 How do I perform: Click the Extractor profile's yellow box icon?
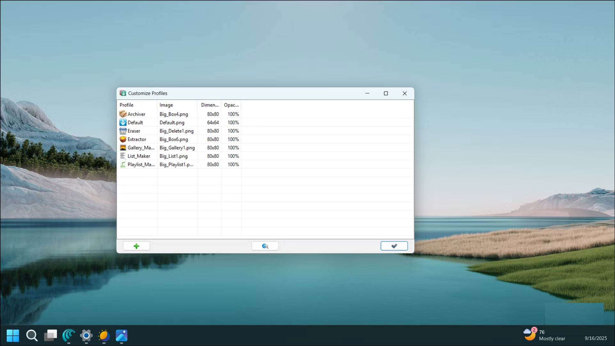click(123, 139)
